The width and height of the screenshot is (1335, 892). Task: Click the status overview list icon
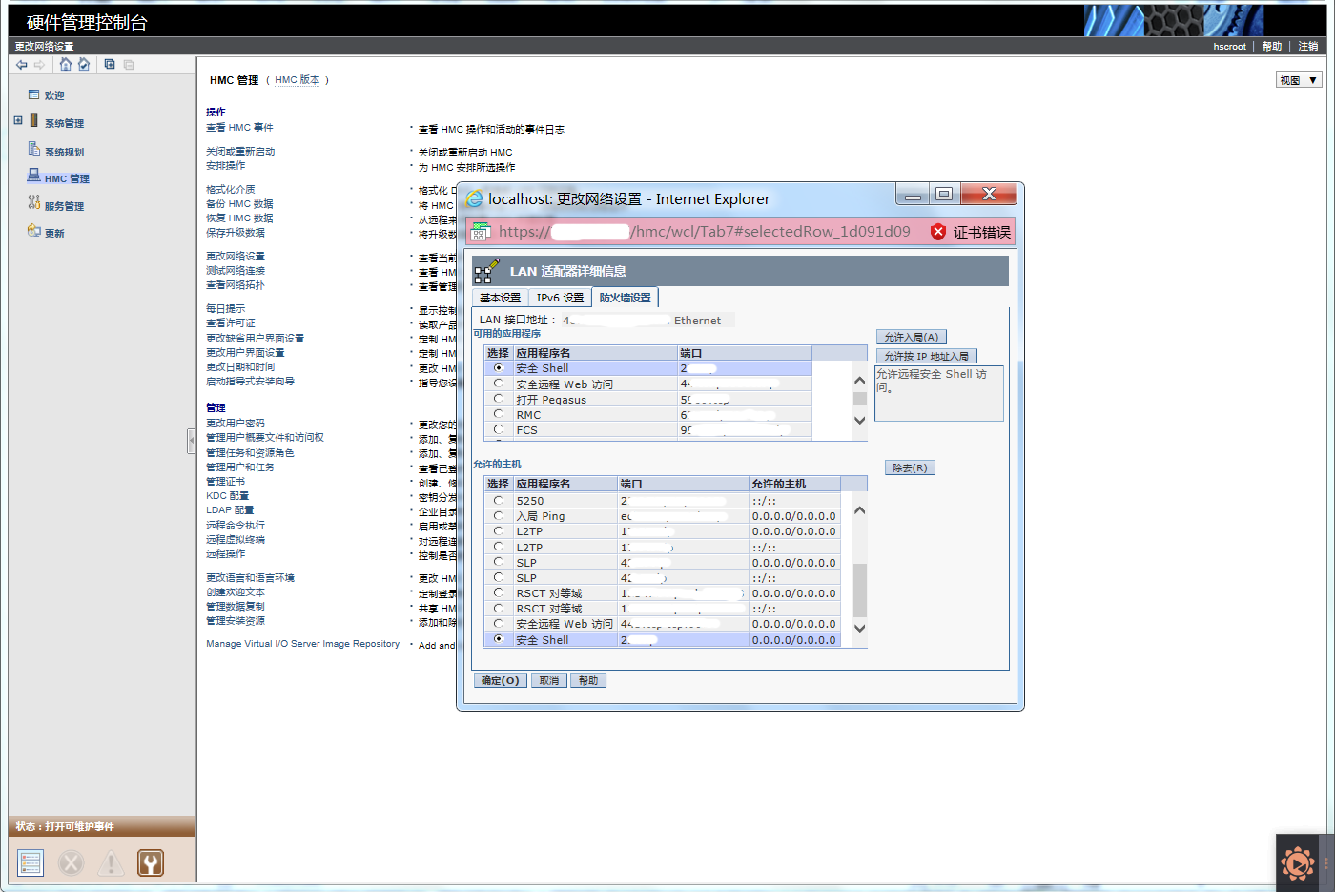[x=31, y=862]
